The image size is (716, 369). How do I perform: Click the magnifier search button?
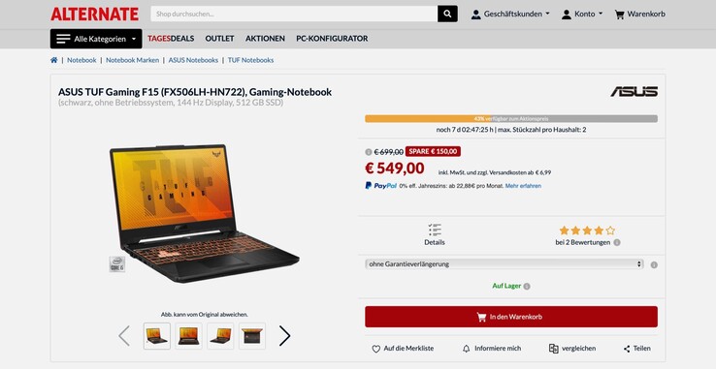pos(447,14)
